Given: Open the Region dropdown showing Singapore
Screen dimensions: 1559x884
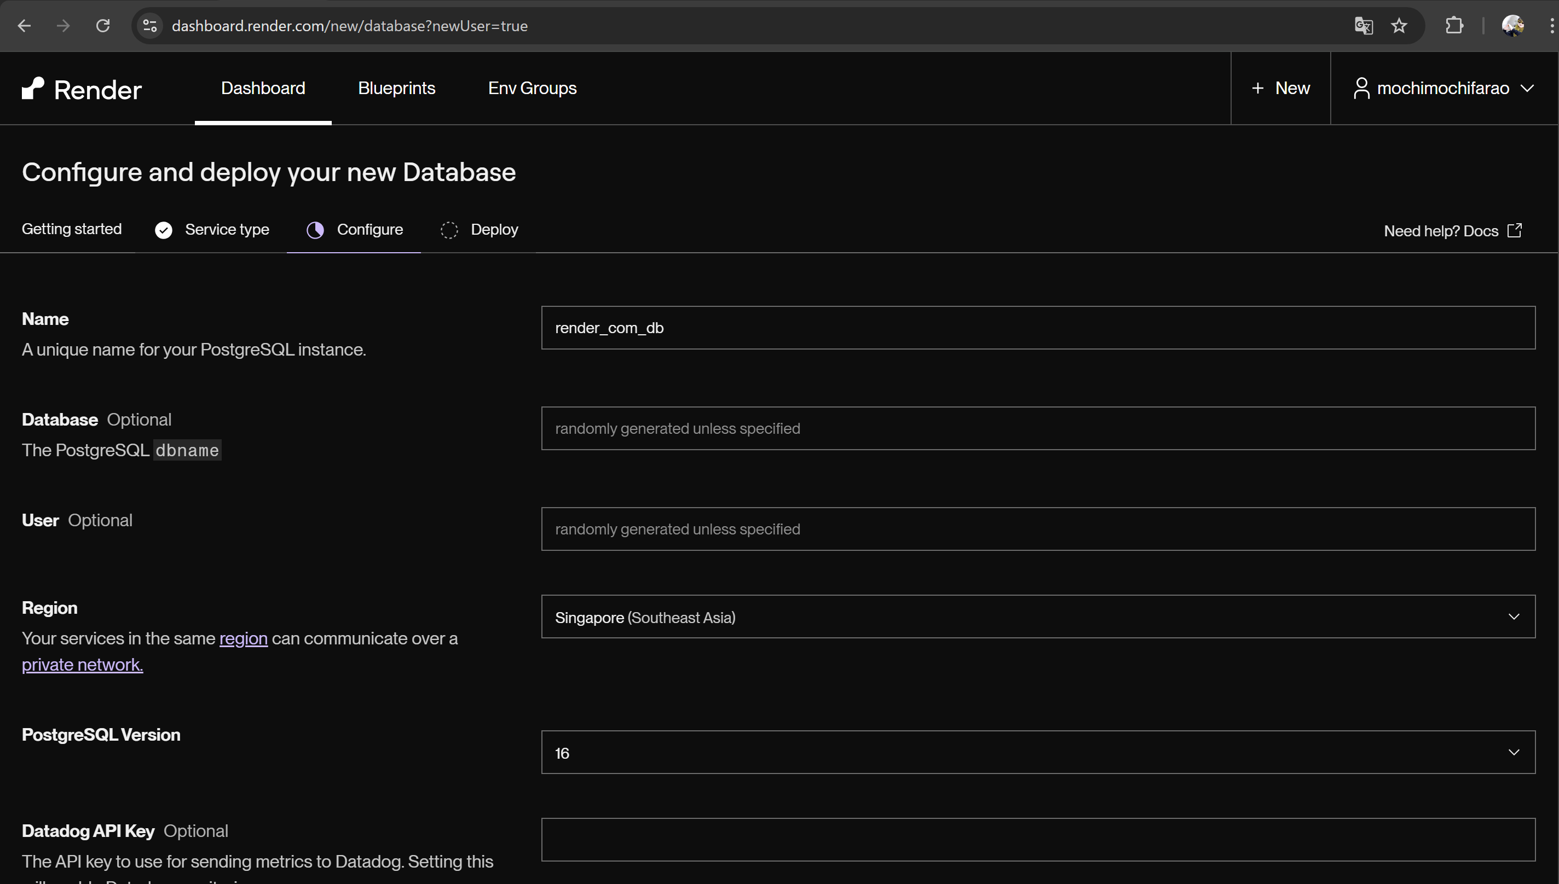Looking at the screenshot, I should pos(1038,617).
